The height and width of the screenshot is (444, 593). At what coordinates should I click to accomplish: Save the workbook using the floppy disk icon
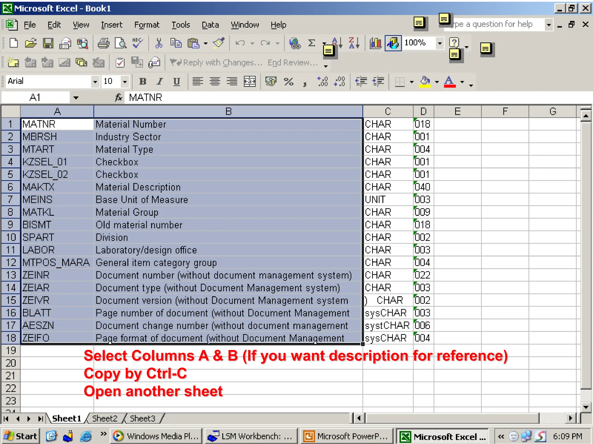click(x=48, y=43)
